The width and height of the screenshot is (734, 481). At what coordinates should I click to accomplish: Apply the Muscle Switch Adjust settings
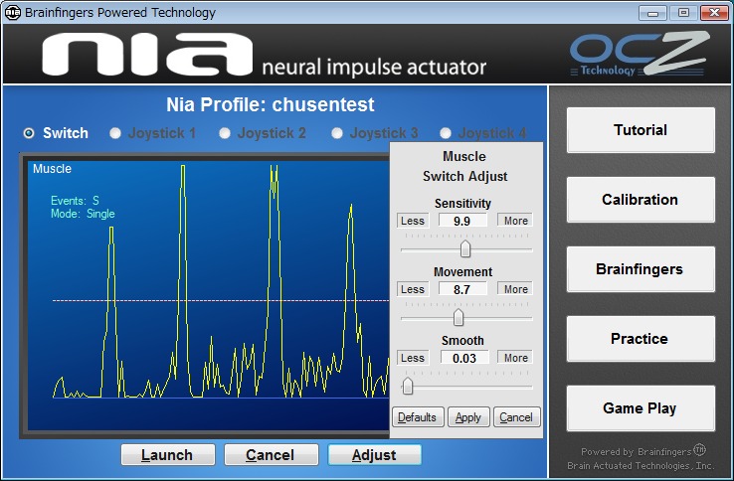468,416
